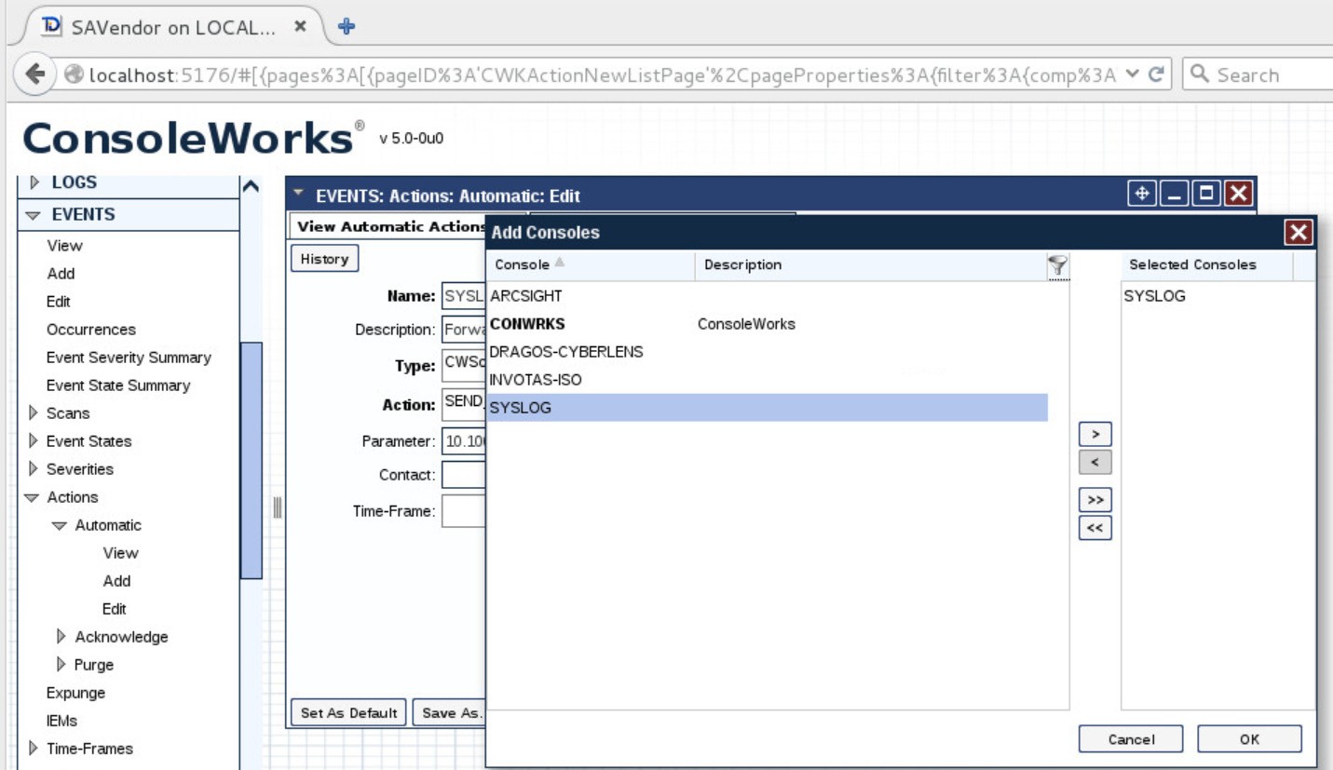Collapse the Actions tree node
This screenshot has height=770, width=1333.
tap(34, 497)
